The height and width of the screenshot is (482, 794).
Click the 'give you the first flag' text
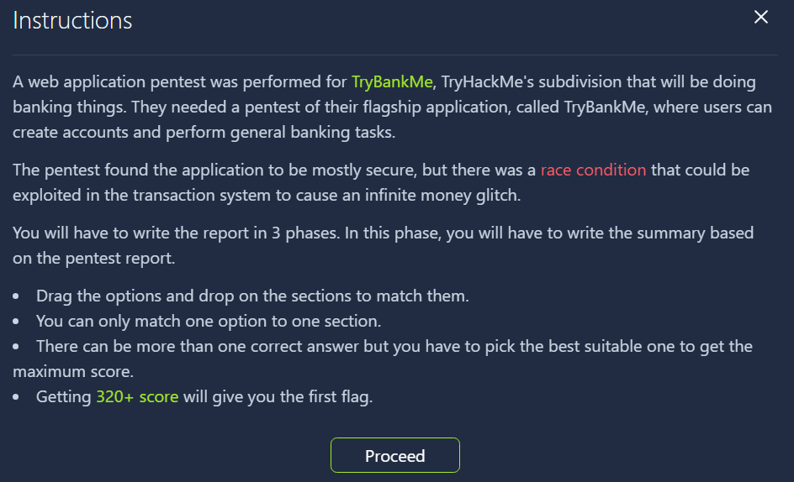coord(278,396)
